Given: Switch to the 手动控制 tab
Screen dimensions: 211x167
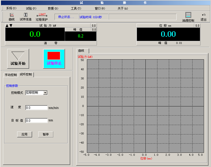Looking at the screenshot, I should point(11,75).
